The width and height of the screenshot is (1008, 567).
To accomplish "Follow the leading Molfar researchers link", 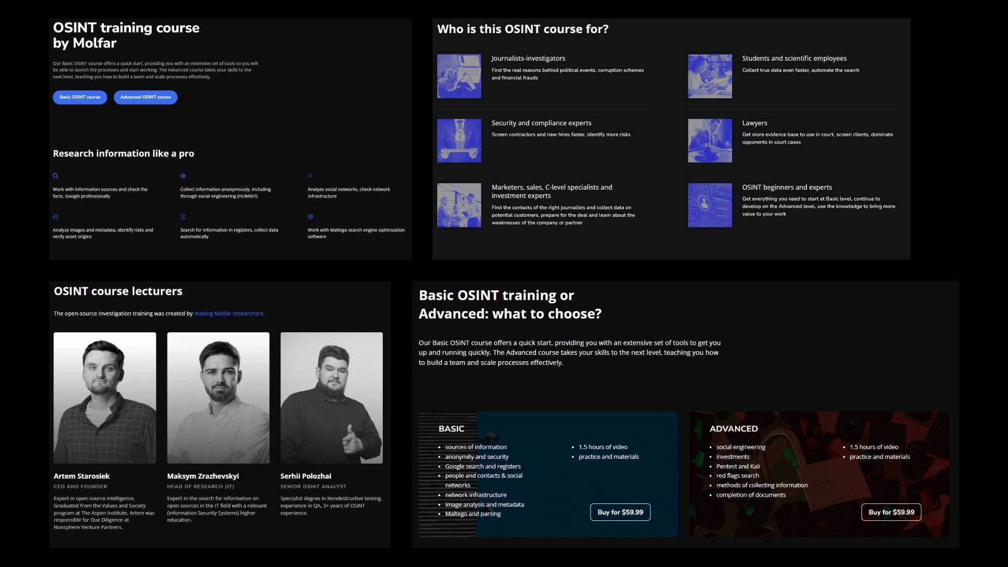I will tap(229, 313).
